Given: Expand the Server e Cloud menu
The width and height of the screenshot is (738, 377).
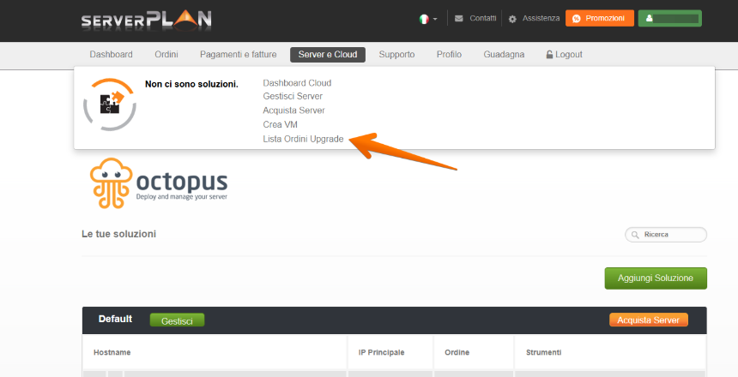Looking at the screenshot, I should click(x=328, y=55).
